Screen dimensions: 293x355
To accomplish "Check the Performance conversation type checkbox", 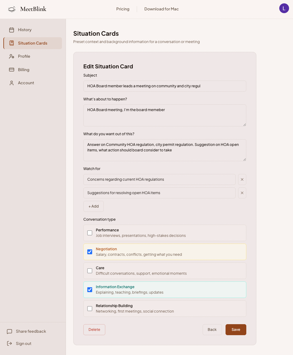I will (90, 233).
